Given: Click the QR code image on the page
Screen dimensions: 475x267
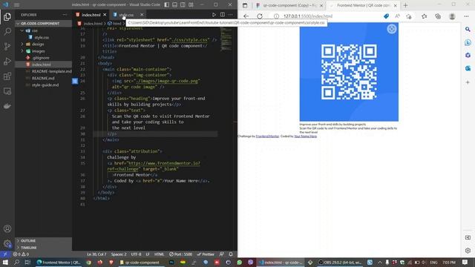Looking at the screenshot, I should [x=349, y=72].
